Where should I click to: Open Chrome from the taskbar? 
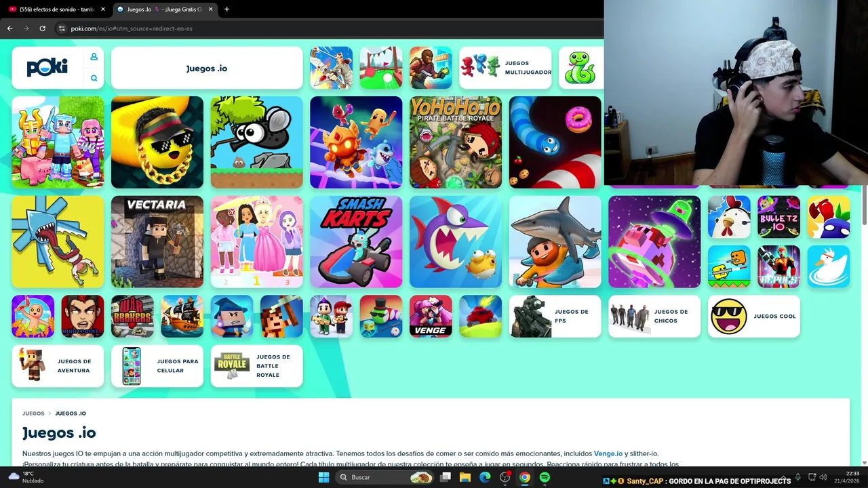(524, 477)
